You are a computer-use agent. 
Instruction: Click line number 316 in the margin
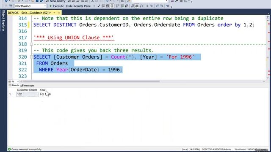tap(22, 31)
